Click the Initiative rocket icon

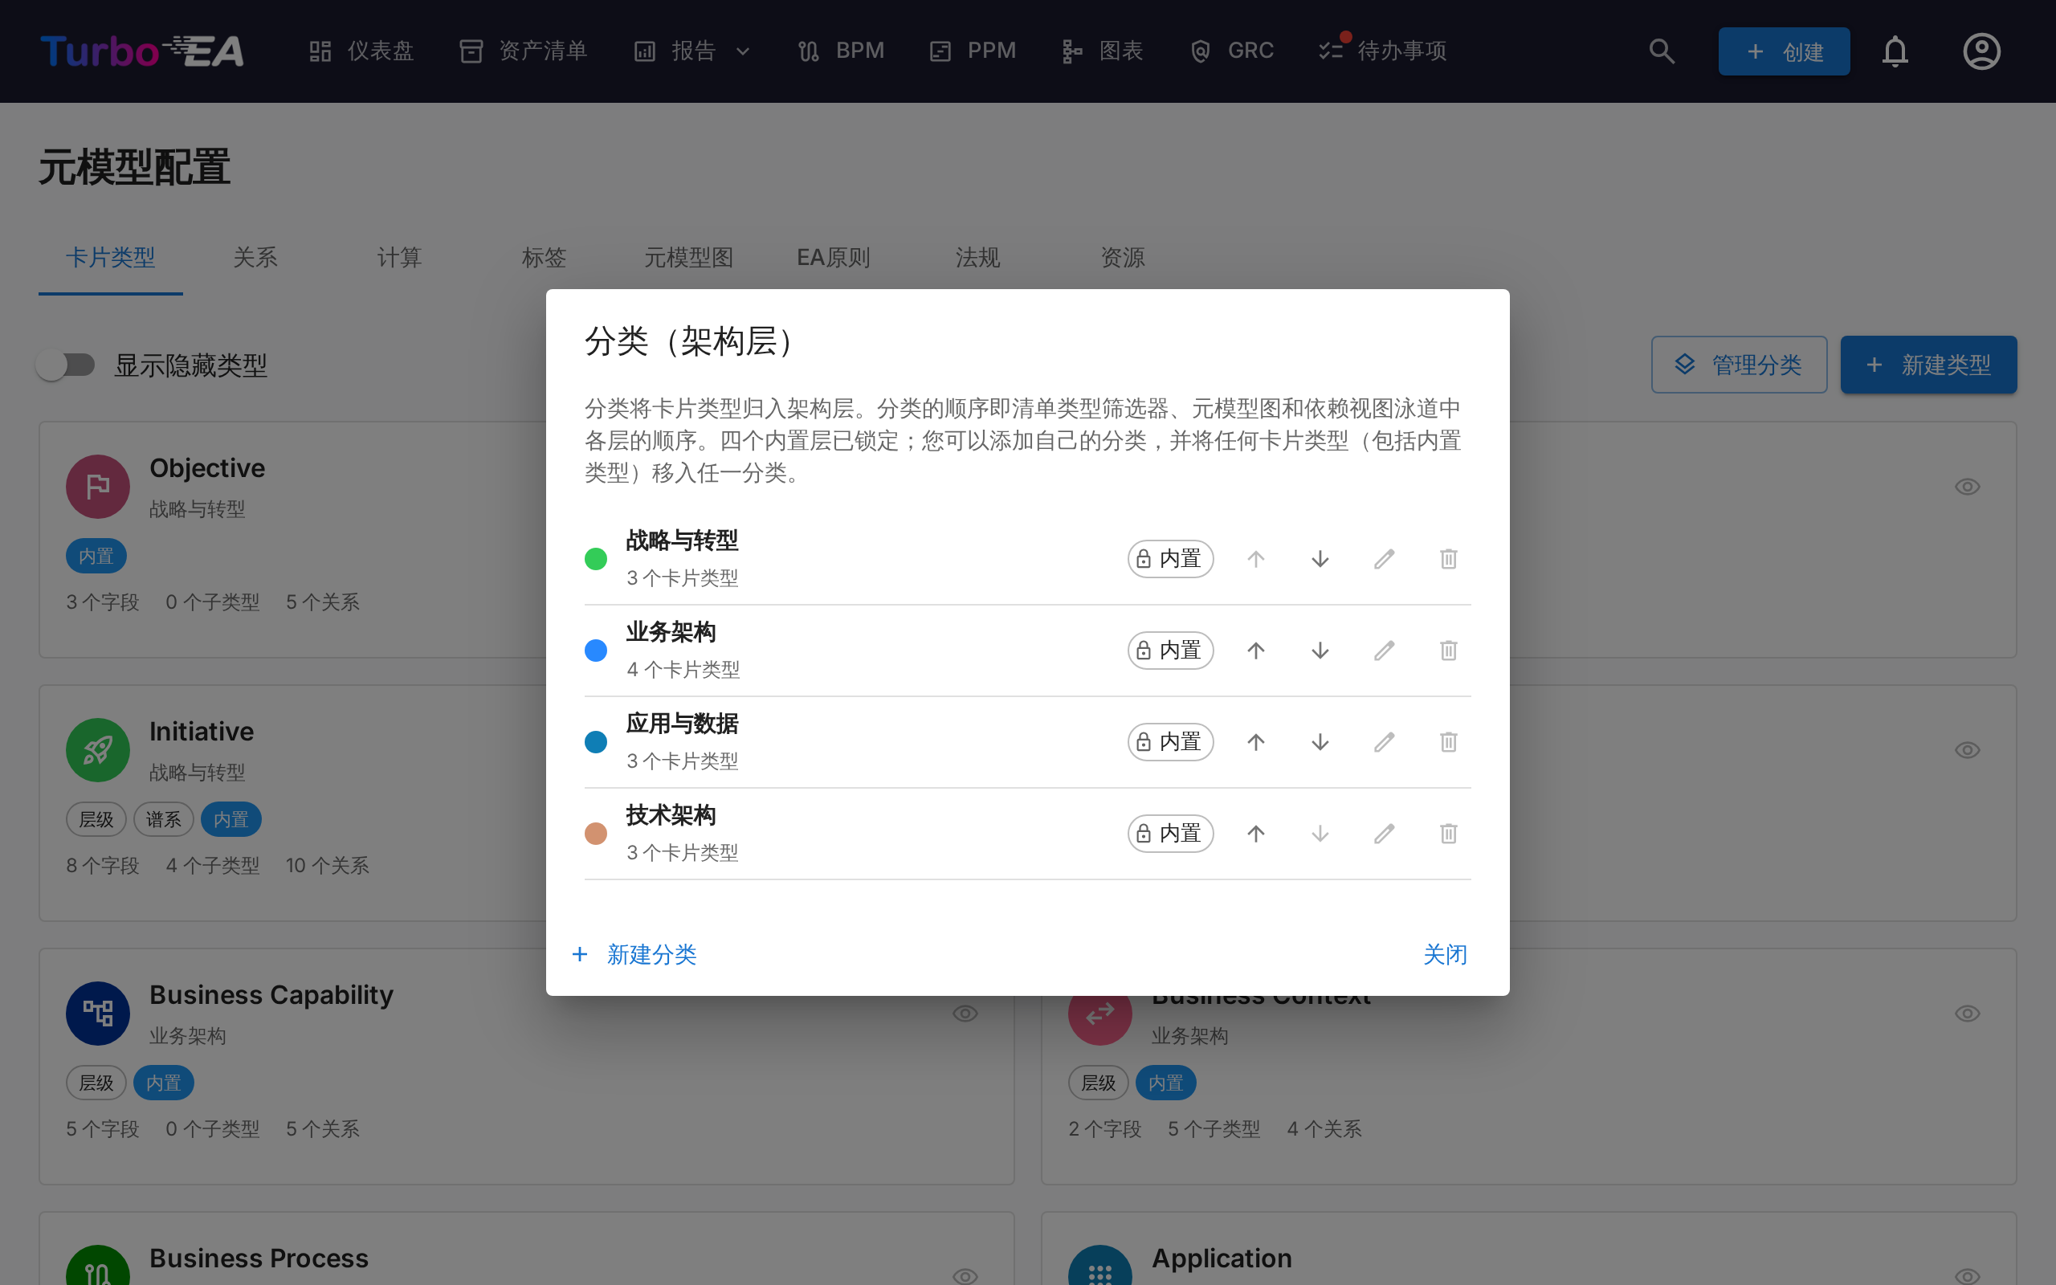tap(98, 750)
